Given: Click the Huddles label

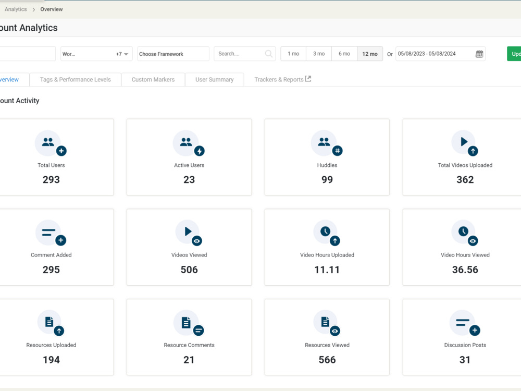Looking at the screenshot, I should tap(327, 165).
